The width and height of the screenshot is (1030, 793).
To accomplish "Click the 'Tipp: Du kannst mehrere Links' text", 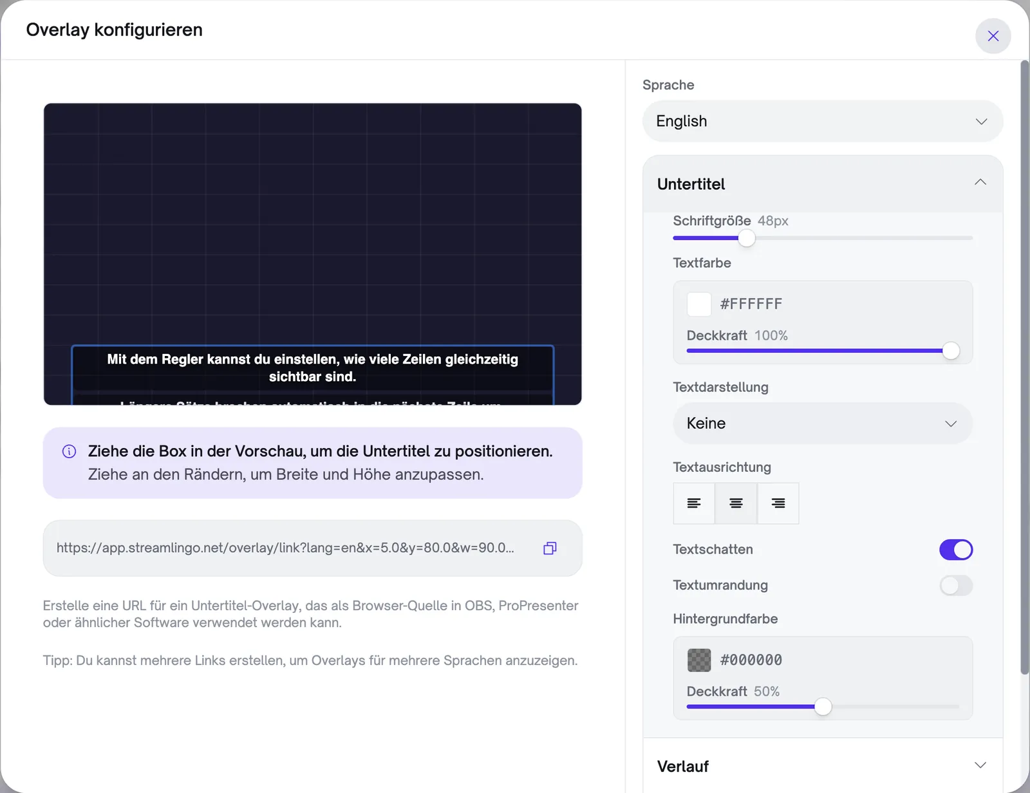I will tap(310, 660).
